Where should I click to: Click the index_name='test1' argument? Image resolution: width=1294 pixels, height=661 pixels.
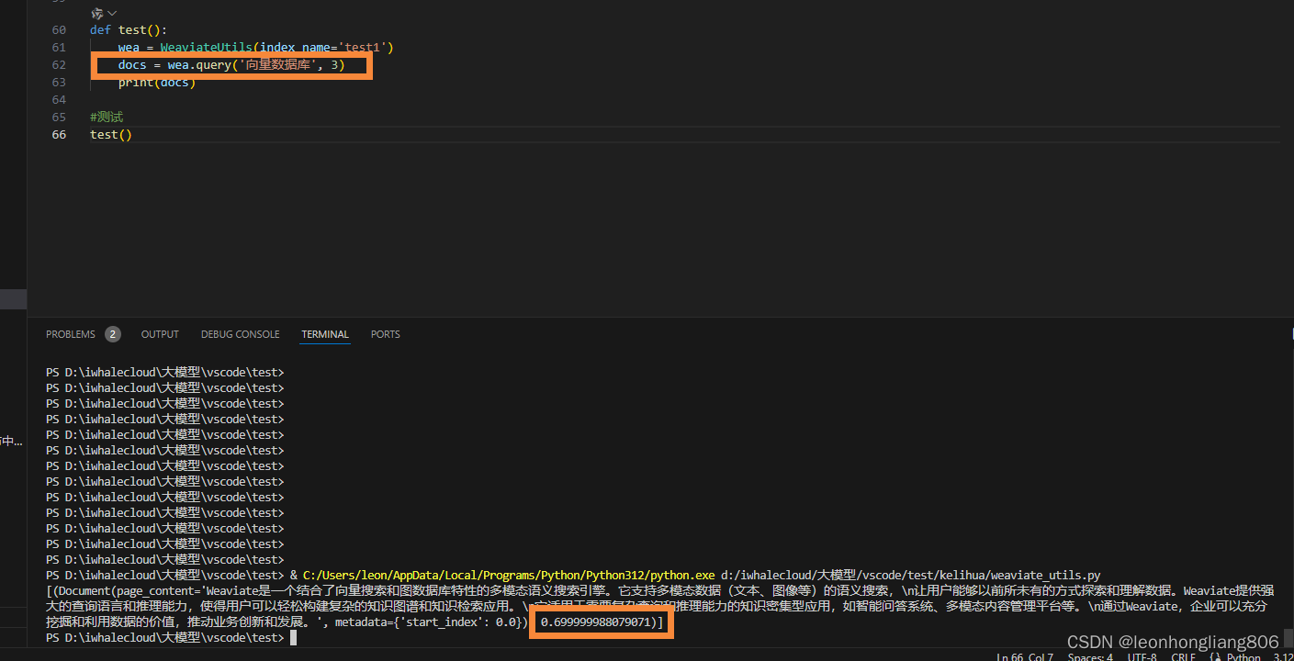point(323,47)
